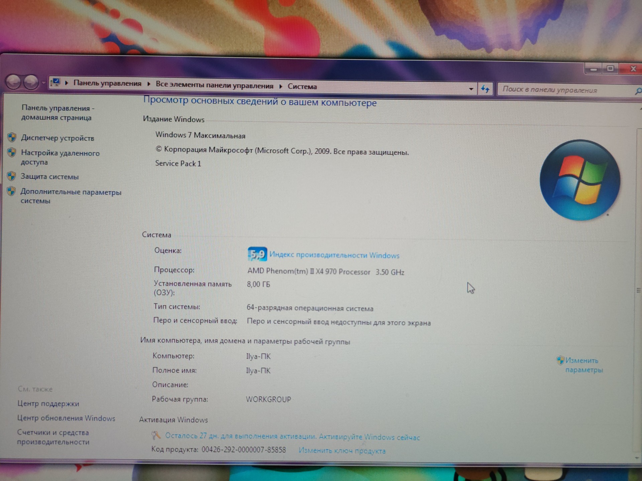The width and height of the screenshot is (642, 481).
Task: Click Осталось 27 дн. activation link
Action: pos(293,437)
